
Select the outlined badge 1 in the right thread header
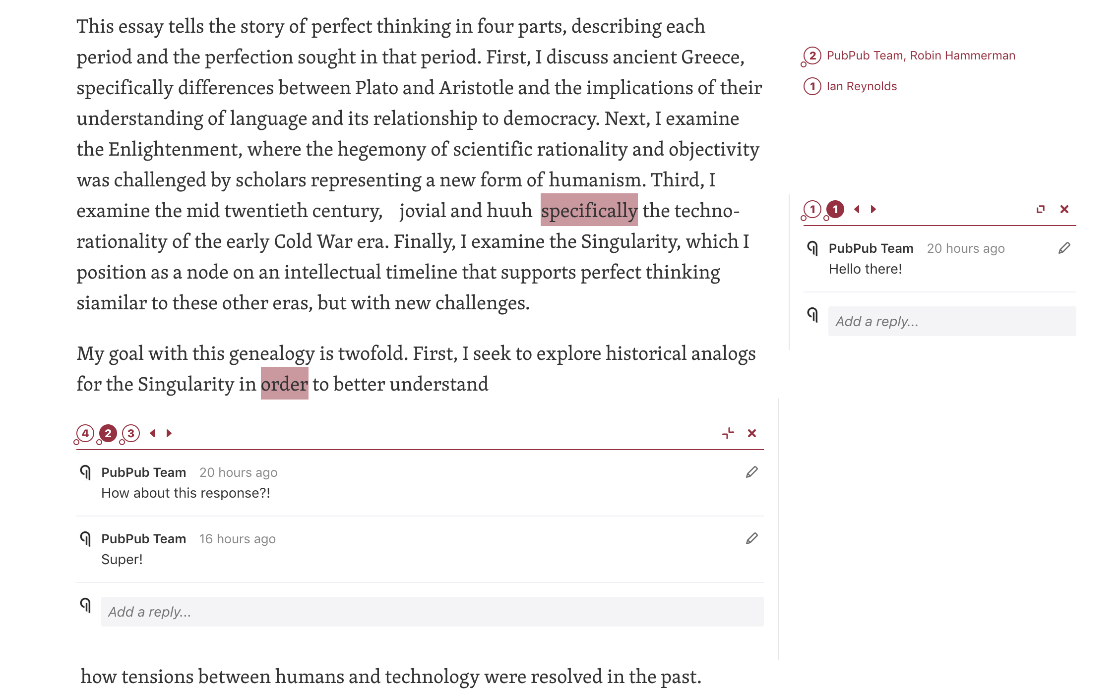[x=812, y=209]
